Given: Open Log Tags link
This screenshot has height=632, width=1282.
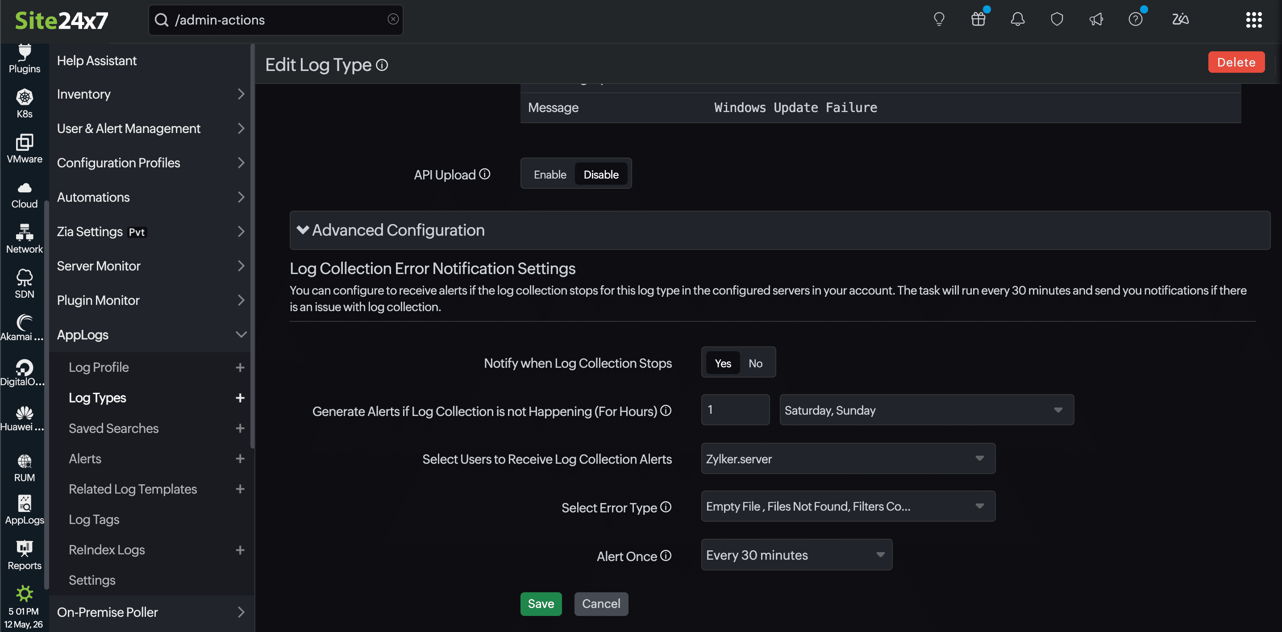Looking at the screenshot, I should click(x=94, y=520).
